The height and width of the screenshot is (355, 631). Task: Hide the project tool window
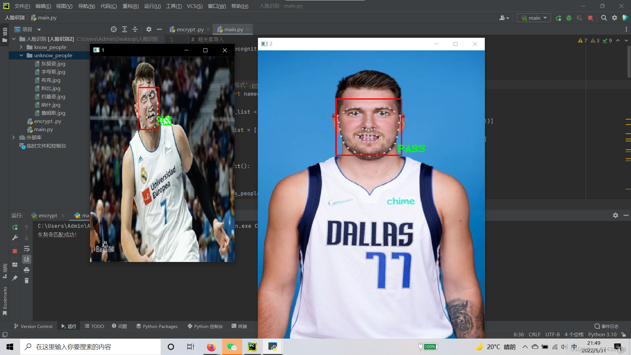(159, 29)
